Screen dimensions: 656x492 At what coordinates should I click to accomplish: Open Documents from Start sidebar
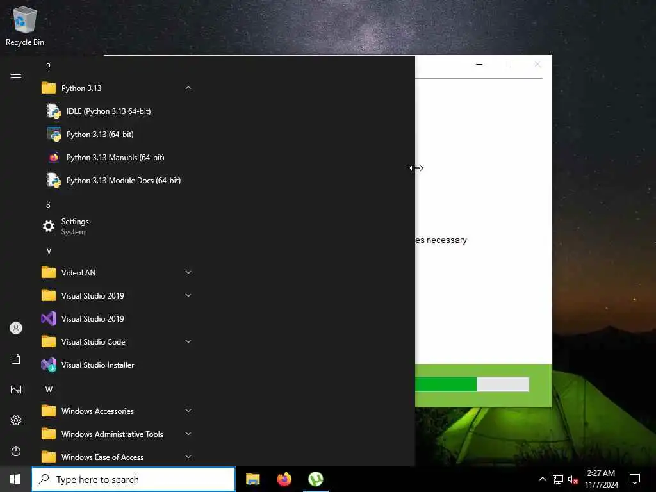pyautogui.click(x=16, y=359)
